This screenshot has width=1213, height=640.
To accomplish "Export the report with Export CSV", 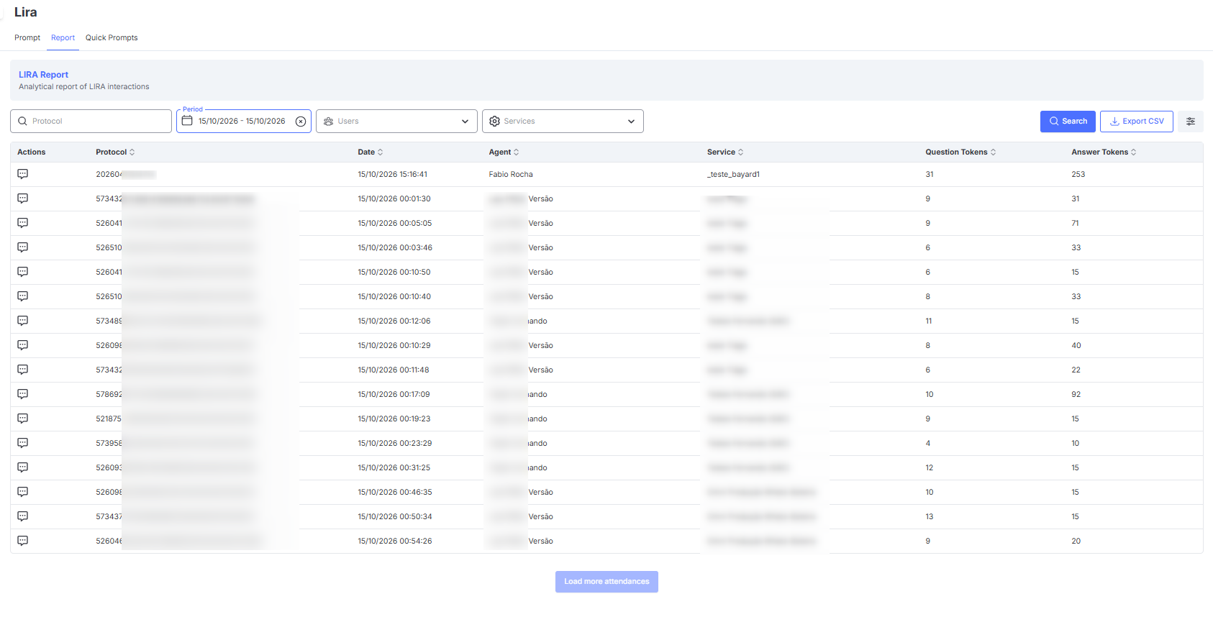I will [x=1137, y=122].
